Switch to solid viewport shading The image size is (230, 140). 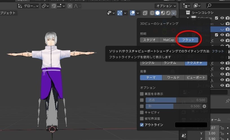[158, 13]
